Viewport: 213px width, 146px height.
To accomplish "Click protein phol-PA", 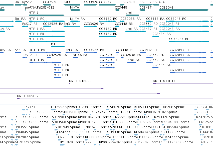I will click(132, 62).
